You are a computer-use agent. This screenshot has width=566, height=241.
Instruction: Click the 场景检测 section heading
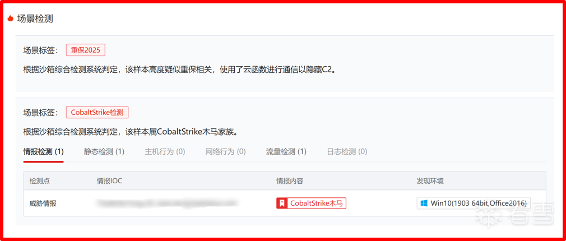point(35,18)
